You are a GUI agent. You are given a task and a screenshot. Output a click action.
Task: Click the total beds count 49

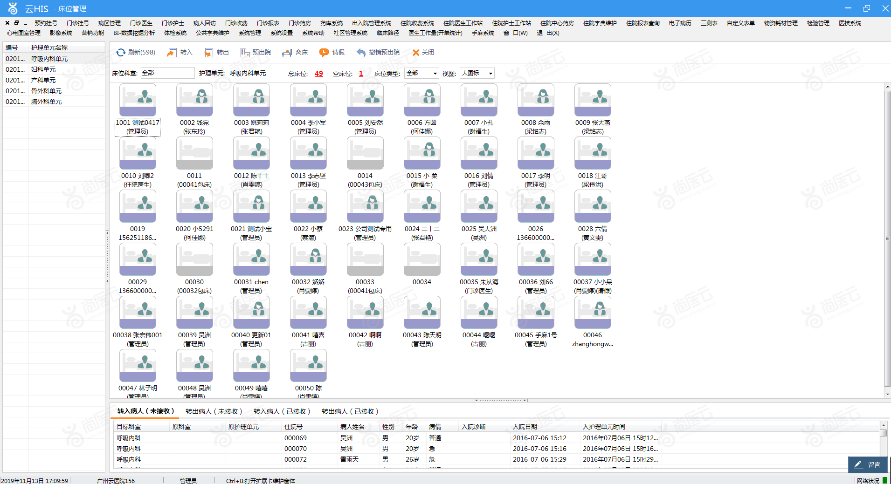[319, 74]
